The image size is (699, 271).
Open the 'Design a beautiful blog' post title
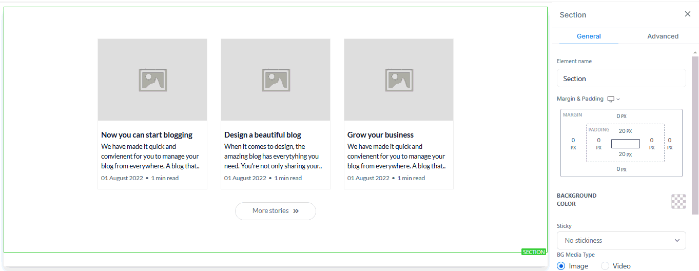[263, 135]
